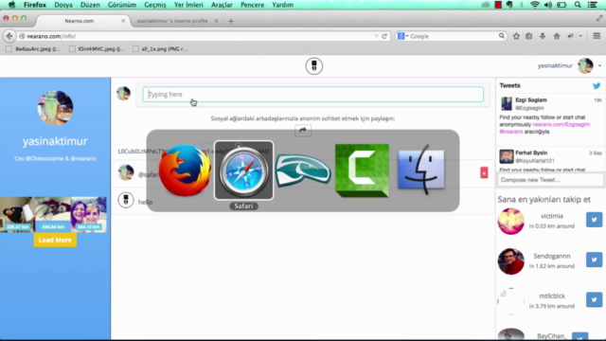Screen dimensions: 606x341
Task: Open the Firefox downloads arrow icon
Action: [x=543, y=36]
